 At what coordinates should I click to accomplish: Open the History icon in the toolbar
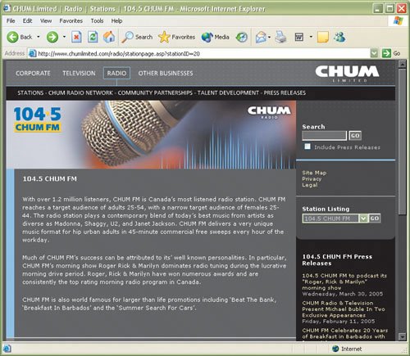point(242,37)
